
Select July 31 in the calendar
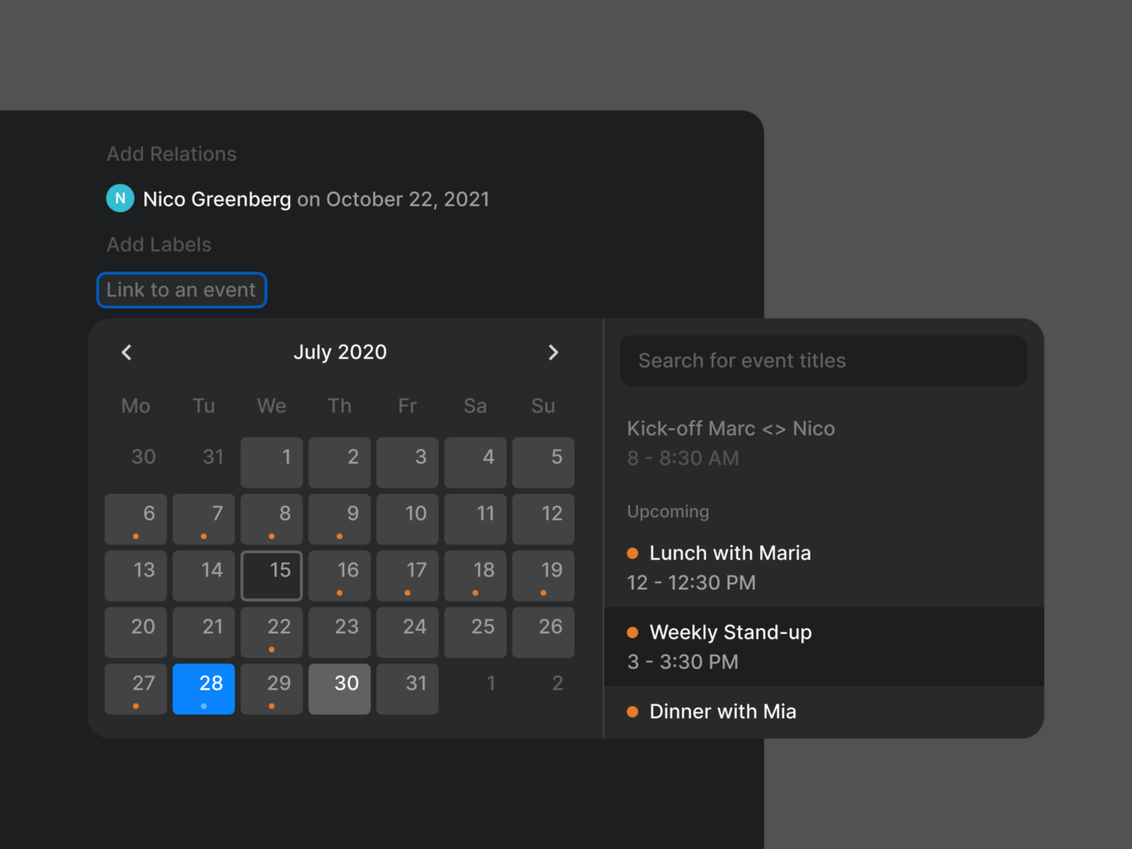408,689
